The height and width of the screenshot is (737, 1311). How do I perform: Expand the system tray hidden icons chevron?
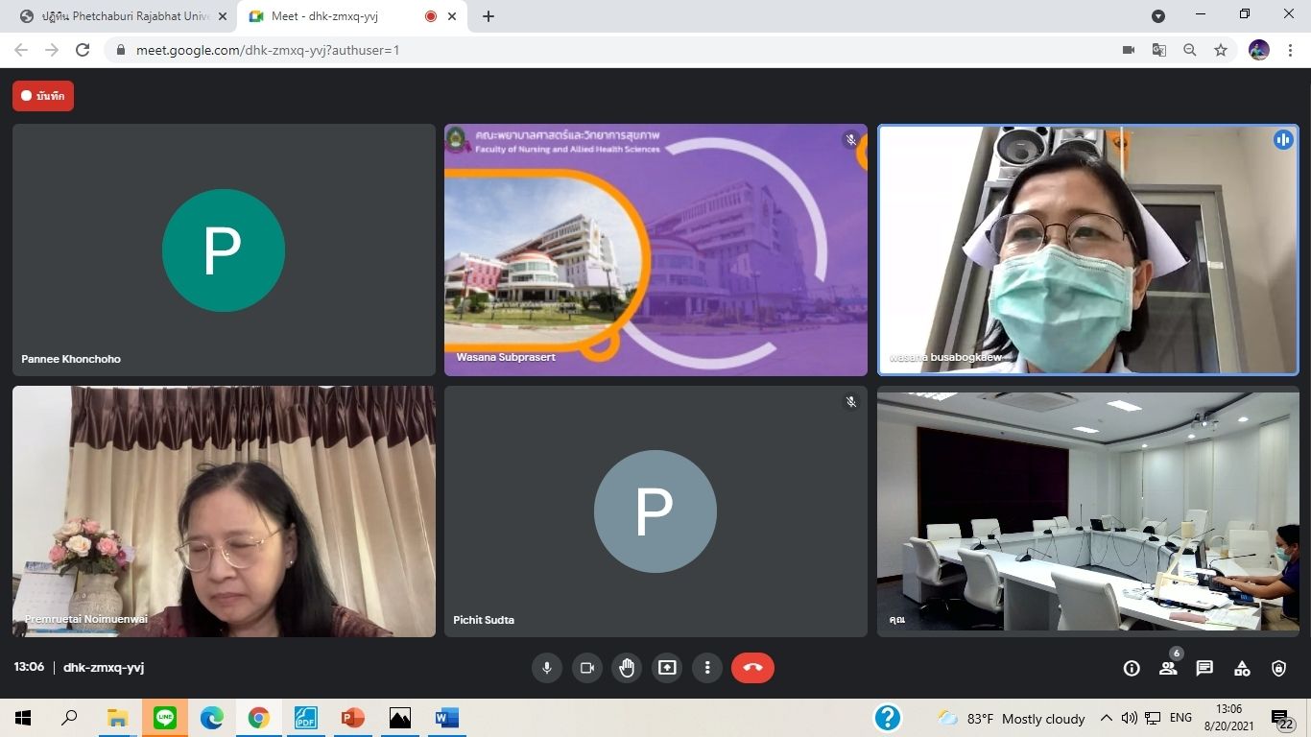coord(1106,718)
